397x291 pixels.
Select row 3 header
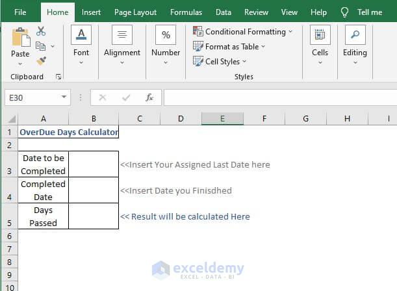click(9, 164)
